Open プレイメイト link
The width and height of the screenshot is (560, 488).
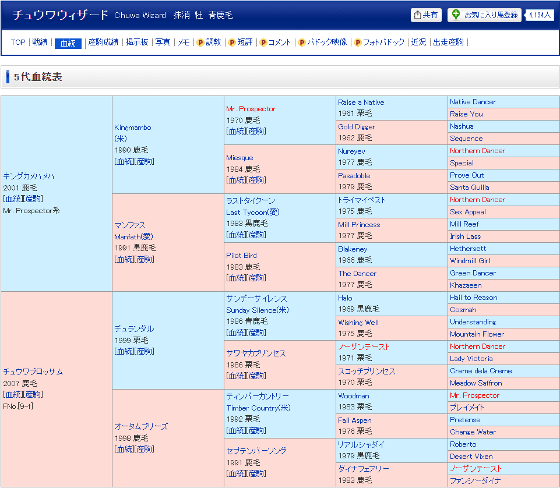pyautogui.click(x=467, y=408)
